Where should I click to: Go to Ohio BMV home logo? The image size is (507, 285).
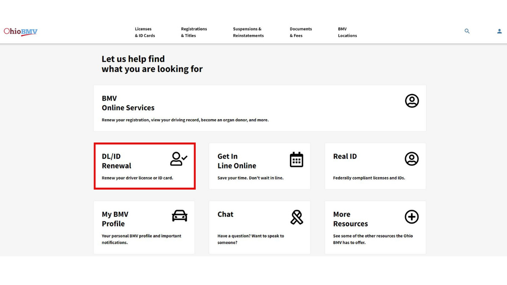21,32
